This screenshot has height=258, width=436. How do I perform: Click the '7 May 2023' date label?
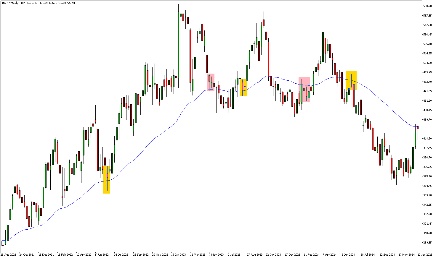[x=216, y=254]
